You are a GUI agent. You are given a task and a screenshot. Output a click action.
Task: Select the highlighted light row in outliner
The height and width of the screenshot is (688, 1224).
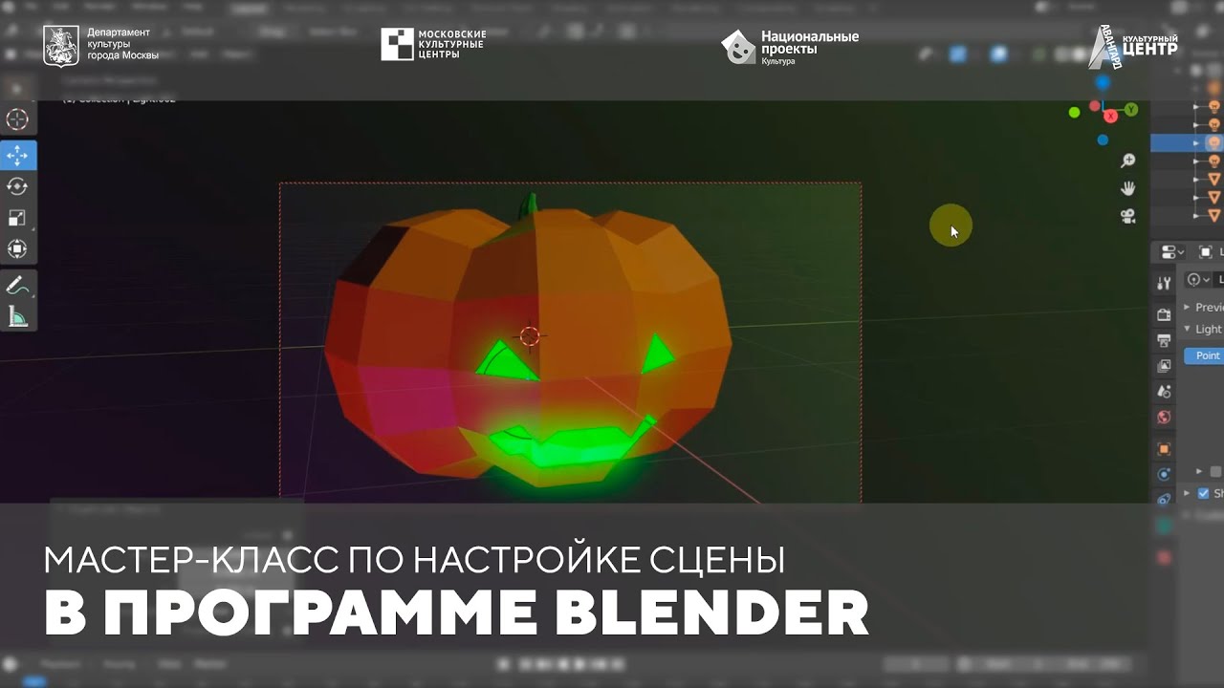[x=1187, y=143]
